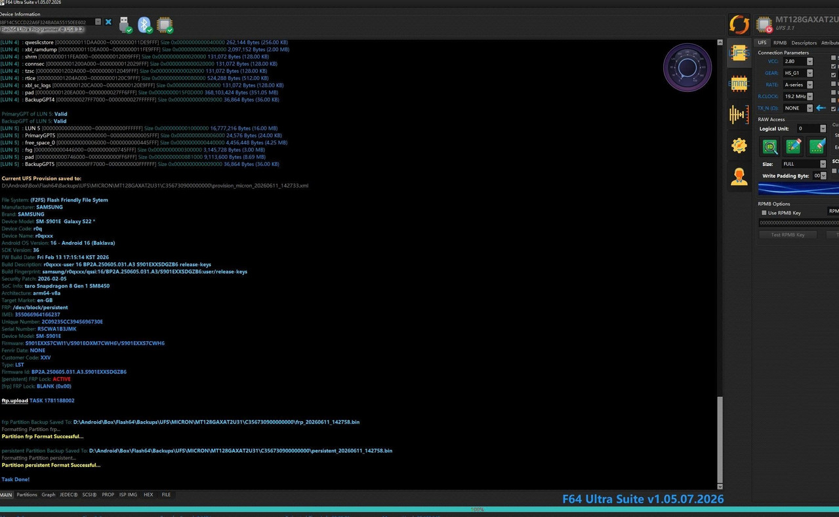The height and width of the screenshot is (517, 839).
Task: Click the Current UFS Provision saved heading
Action: (x=41, y=178)
